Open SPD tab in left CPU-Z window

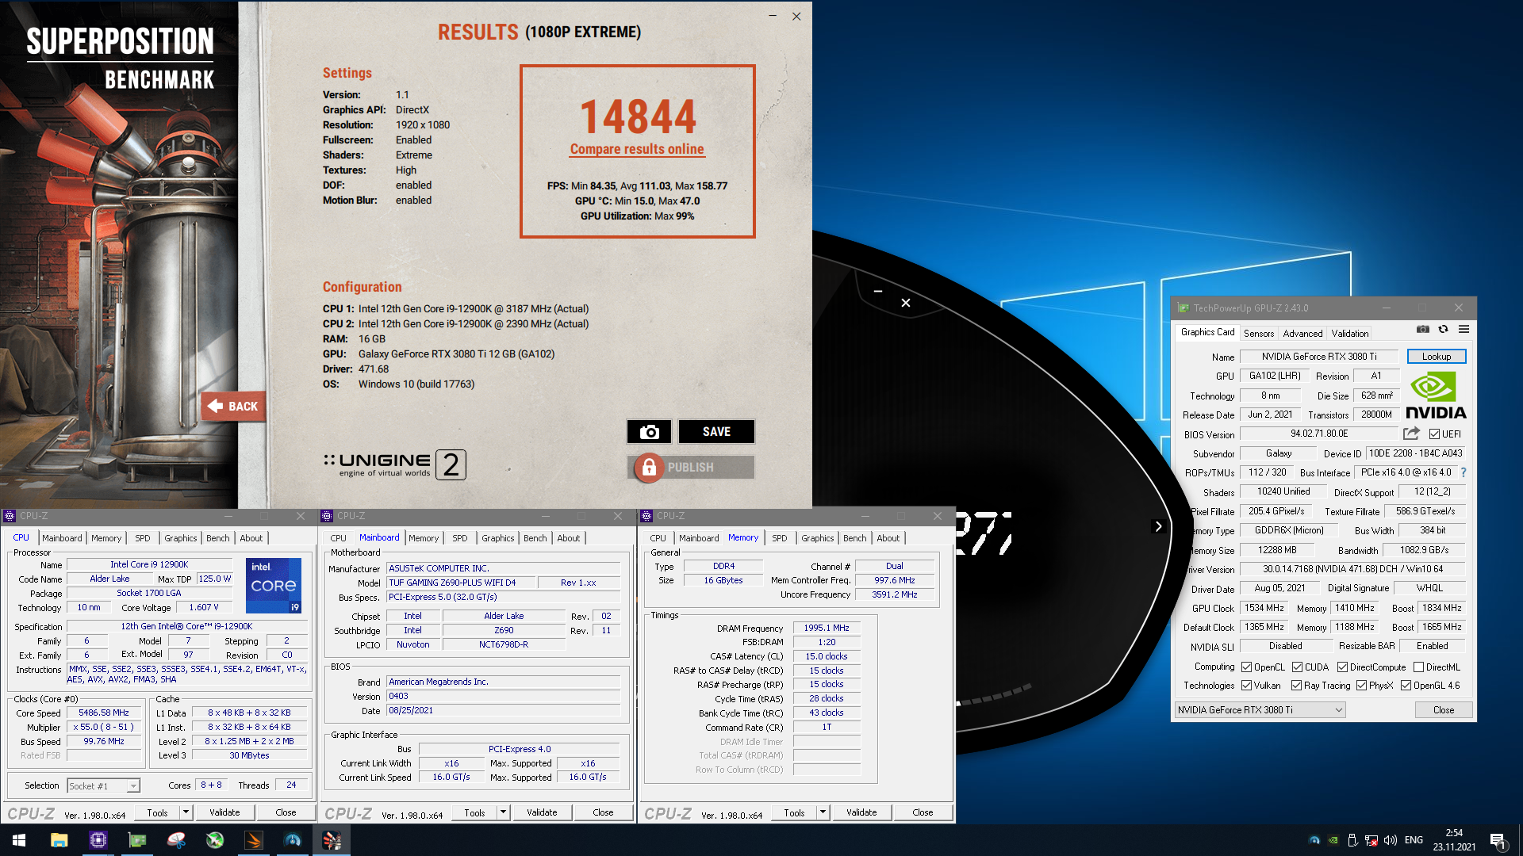point(143,538)
